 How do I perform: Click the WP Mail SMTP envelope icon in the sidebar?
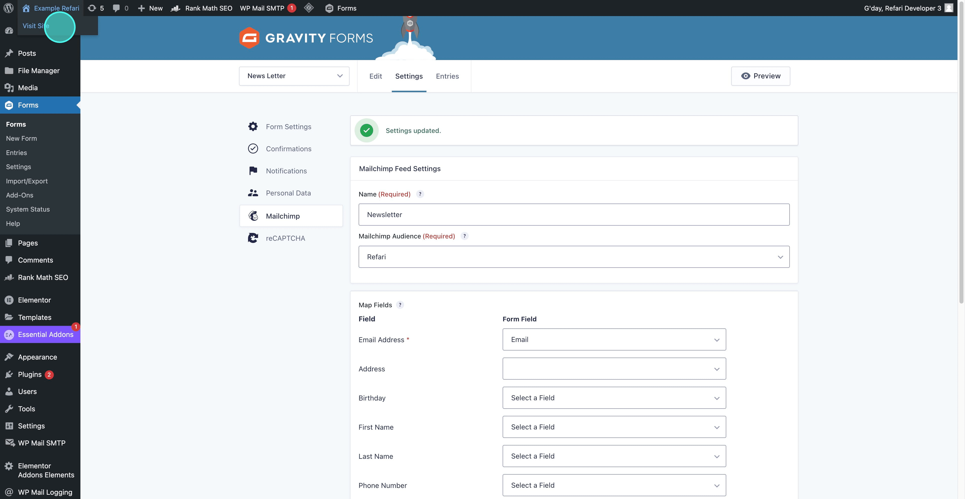[10, 443]
